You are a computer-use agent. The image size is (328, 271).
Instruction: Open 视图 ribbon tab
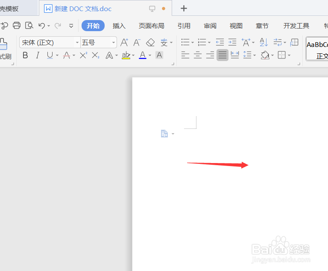[x=236, y=26]
